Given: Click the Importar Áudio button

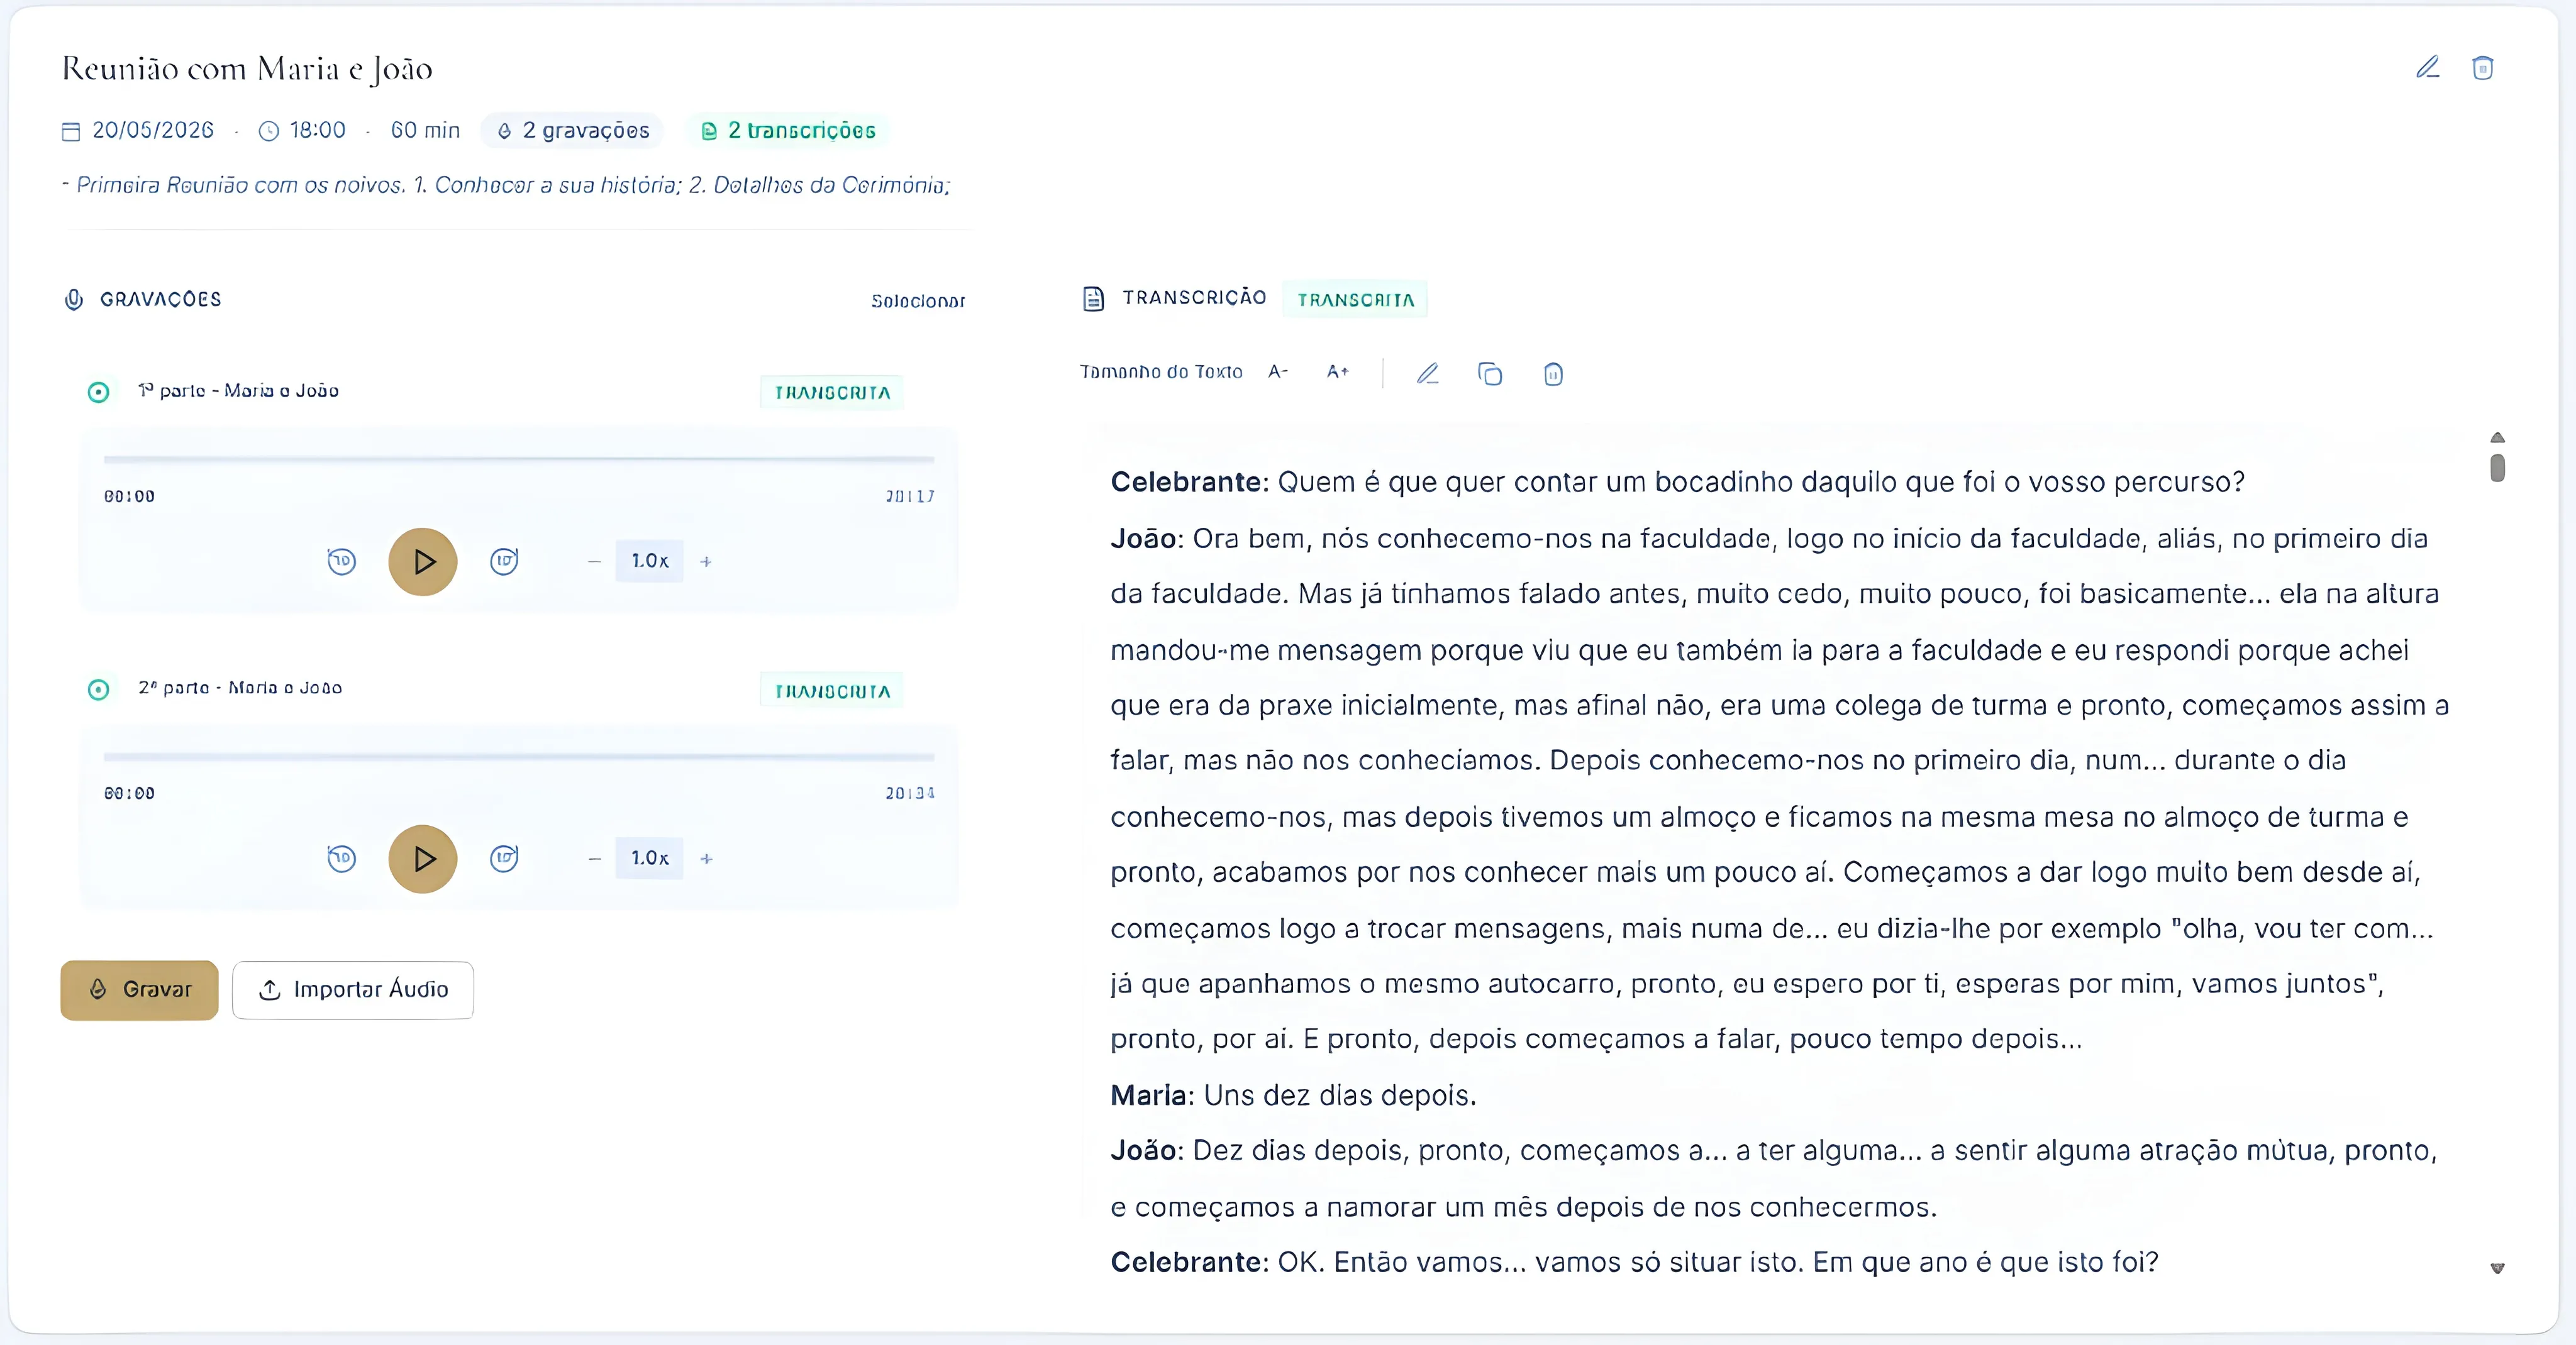Looking at the screenshot, I should click(x=353, y=991).
